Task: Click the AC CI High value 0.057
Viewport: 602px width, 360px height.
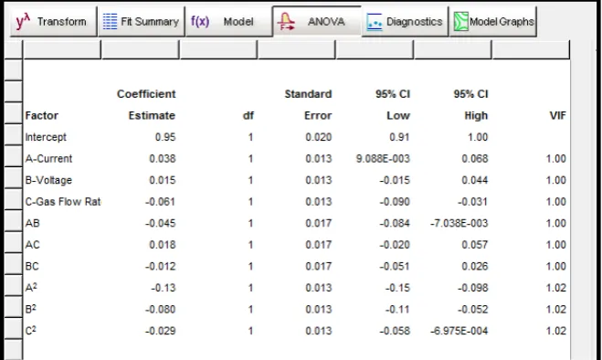Action: (x=475, y=245)
